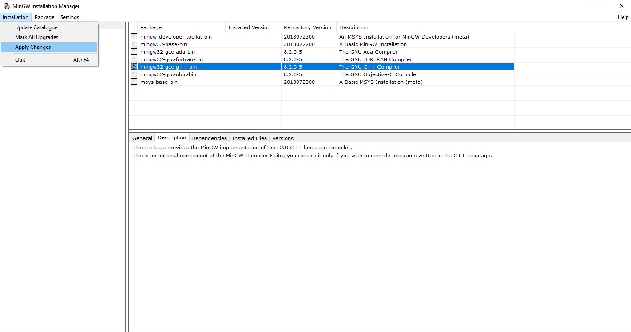Screen dimensions: 631x332
Task: Click 'A Basic MSYS Installation (meta)' description
Action: (x=381, y=82)
